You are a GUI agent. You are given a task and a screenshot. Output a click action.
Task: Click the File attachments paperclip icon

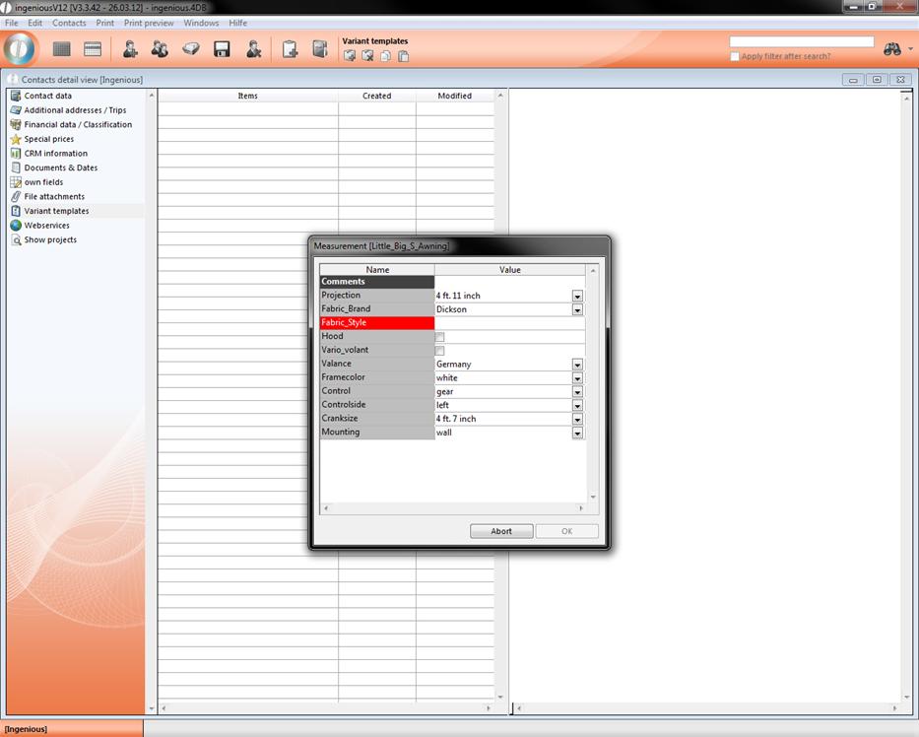point(16,196)
